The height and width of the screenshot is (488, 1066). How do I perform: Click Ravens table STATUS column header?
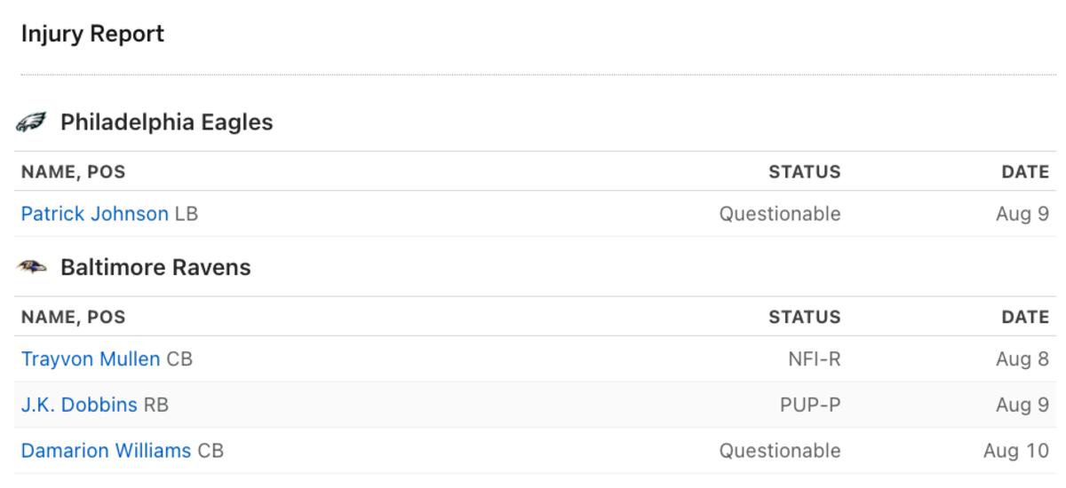click(804, 317)
